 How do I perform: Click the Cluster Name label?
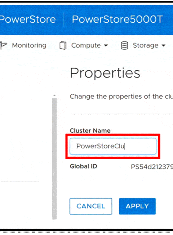click(90, 130)
